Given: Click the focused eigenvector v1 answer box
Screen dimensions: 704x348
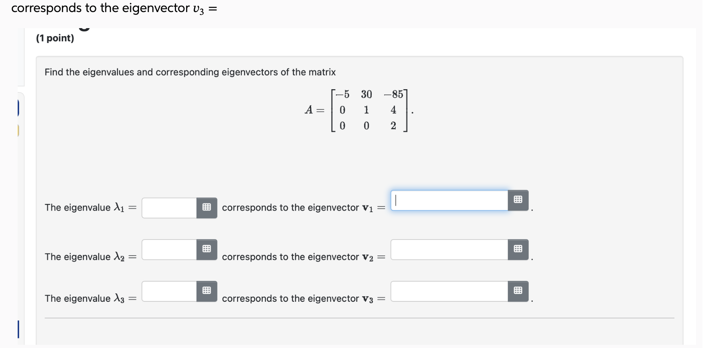Looking at the screenshot, I should [x=448, y=201].
